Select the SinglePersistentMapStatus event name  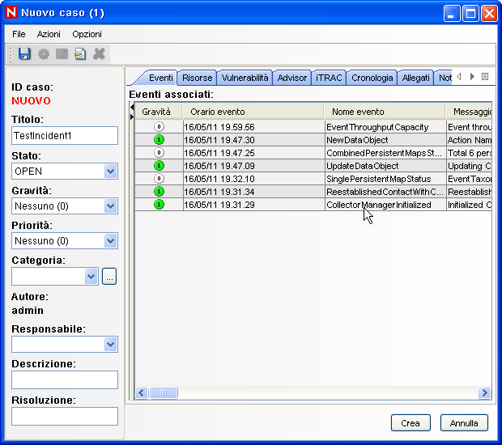coord(379,179)
